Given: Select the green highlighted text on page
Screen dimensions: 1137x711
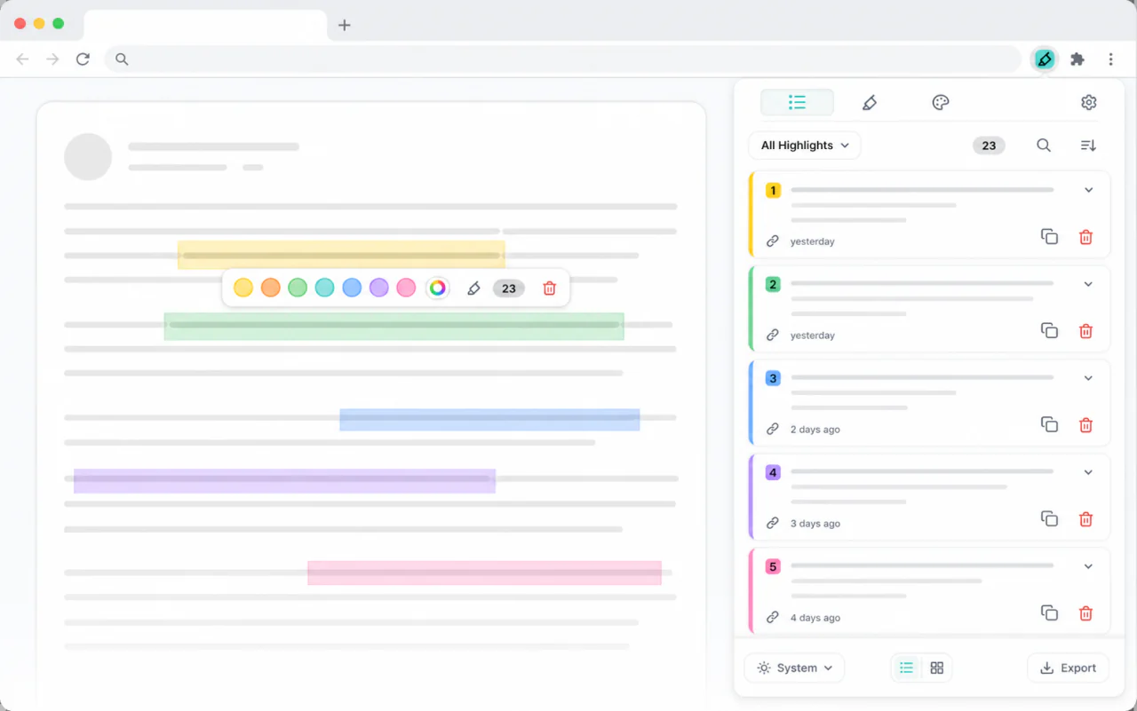Looking at the screenshot, I should (x=394, y=326).
